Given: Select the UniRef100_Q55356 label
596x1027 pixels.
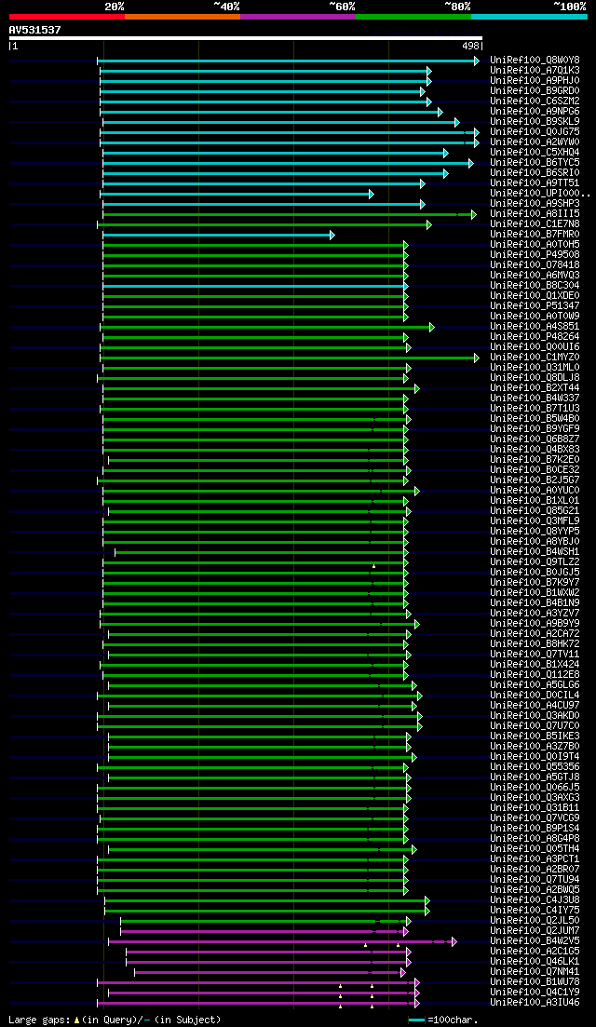Looking at the screenshot, I should point(535,767).
